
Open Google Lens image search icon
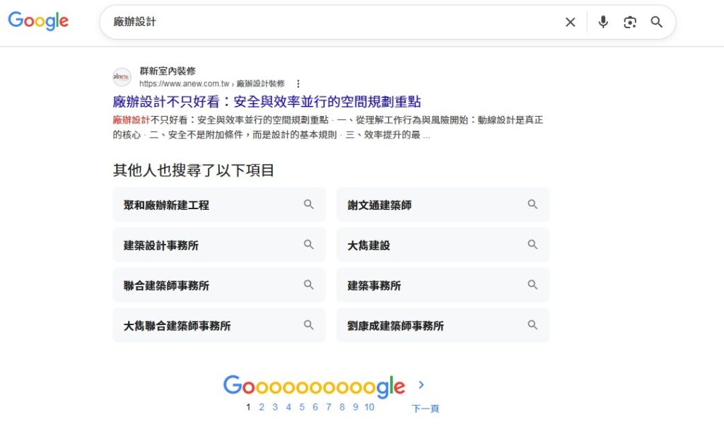click(630, 22)
